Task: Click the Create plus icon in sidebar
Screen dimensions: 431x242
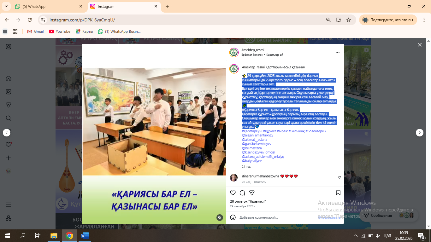Action: [x=9, y=158]
